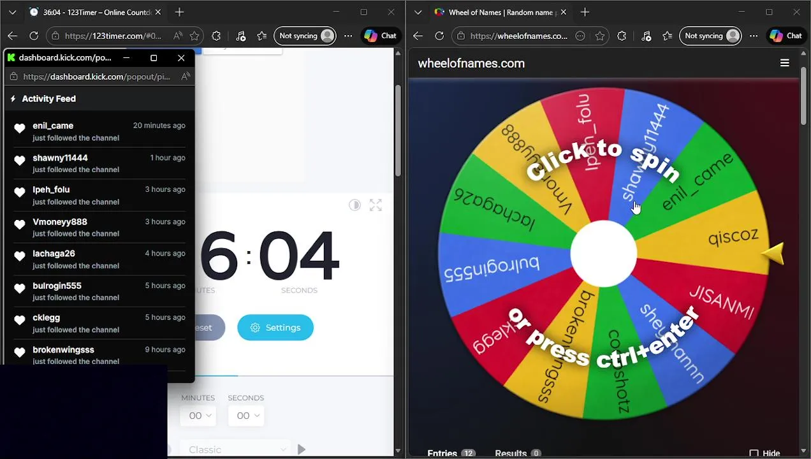The width and height of the screenshot is (811, 459).
Task: Go back in the 123Timer browser window
Action: point(13,36)
